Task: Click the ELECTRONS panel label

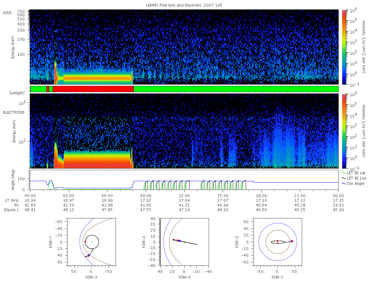Action: (13, 112)
